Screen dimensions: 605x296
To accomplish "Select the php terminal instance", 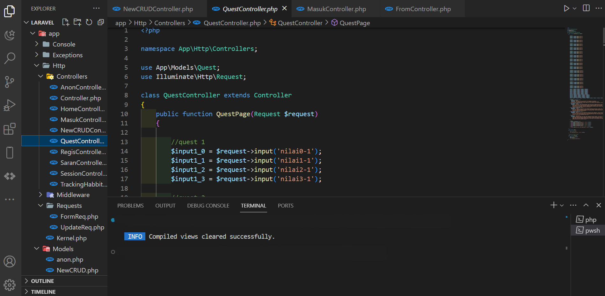I will point(587,220).
